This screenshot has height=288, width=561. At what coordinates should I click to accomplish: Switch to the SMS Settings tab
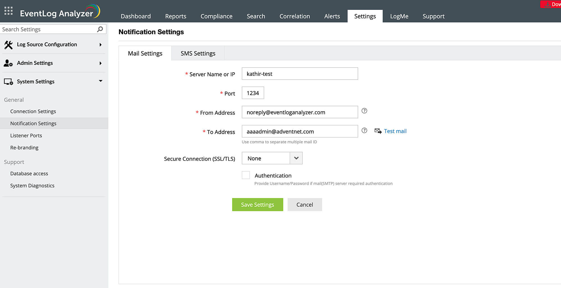(198, 53)
